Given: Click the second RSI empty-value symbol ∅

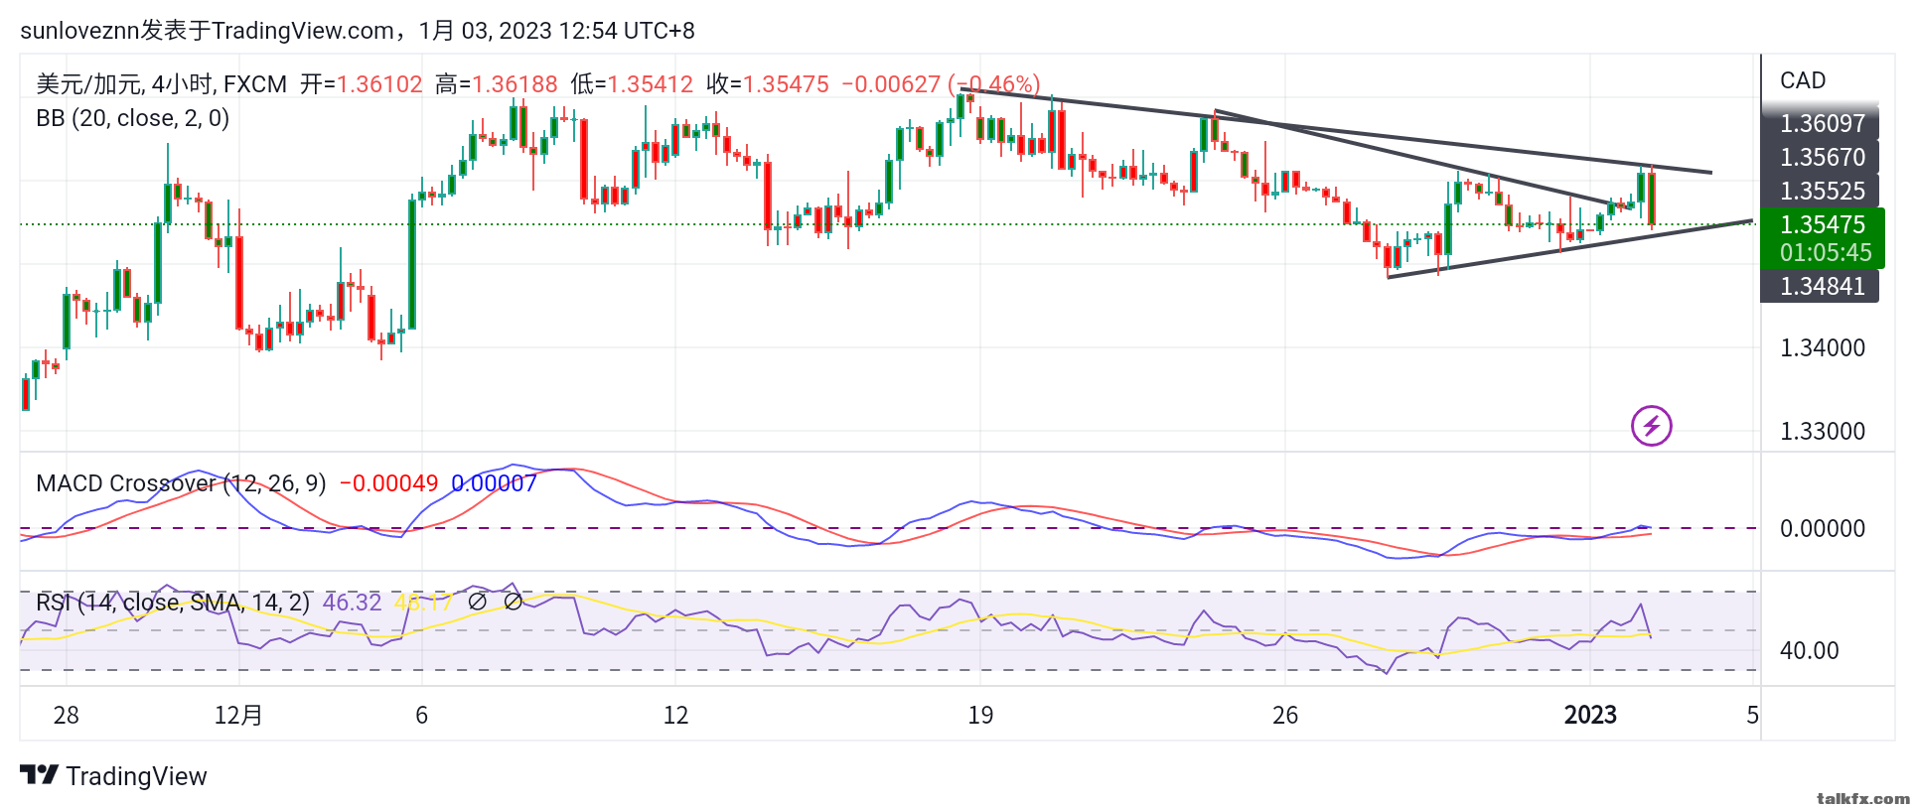Looking at the screenshot, I should point(513,602).
